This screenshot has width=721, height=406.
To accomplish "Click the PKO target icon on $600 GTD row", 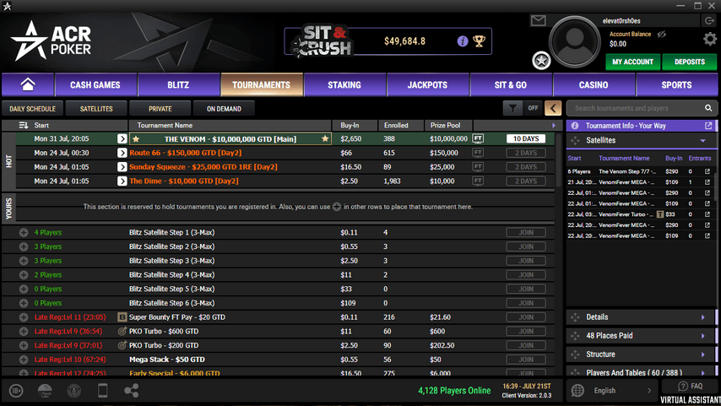I will [122, 331].
